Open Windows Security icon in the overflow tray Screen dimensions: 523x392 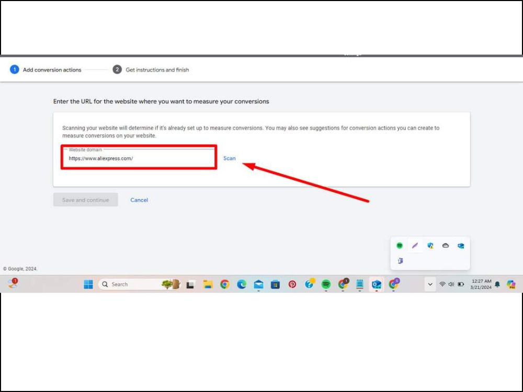point(430,246)
